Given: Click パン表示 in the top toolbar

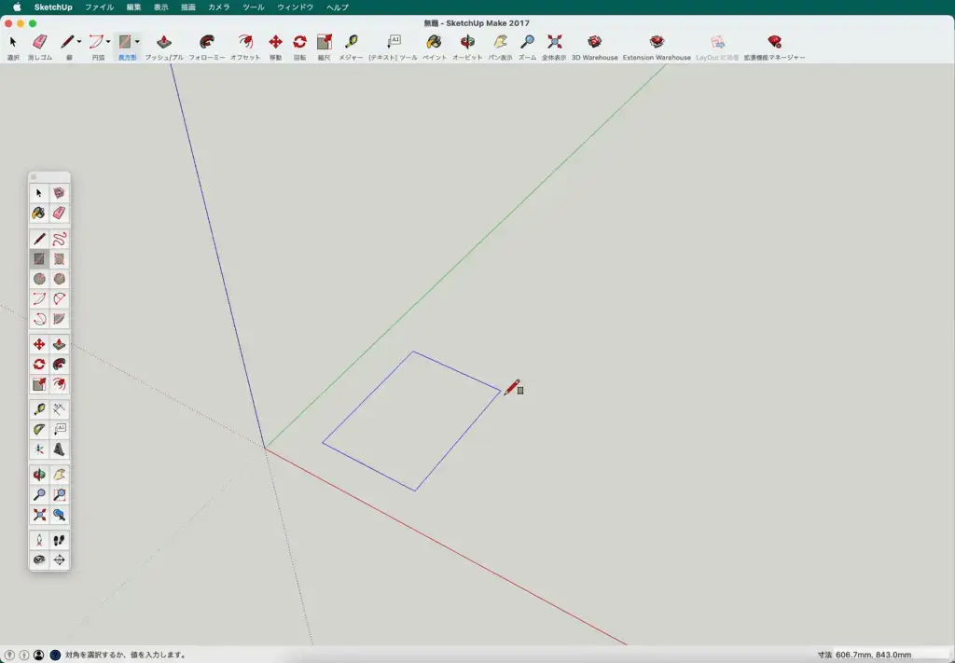Looking at the screenshot, I should pos(500,48).
